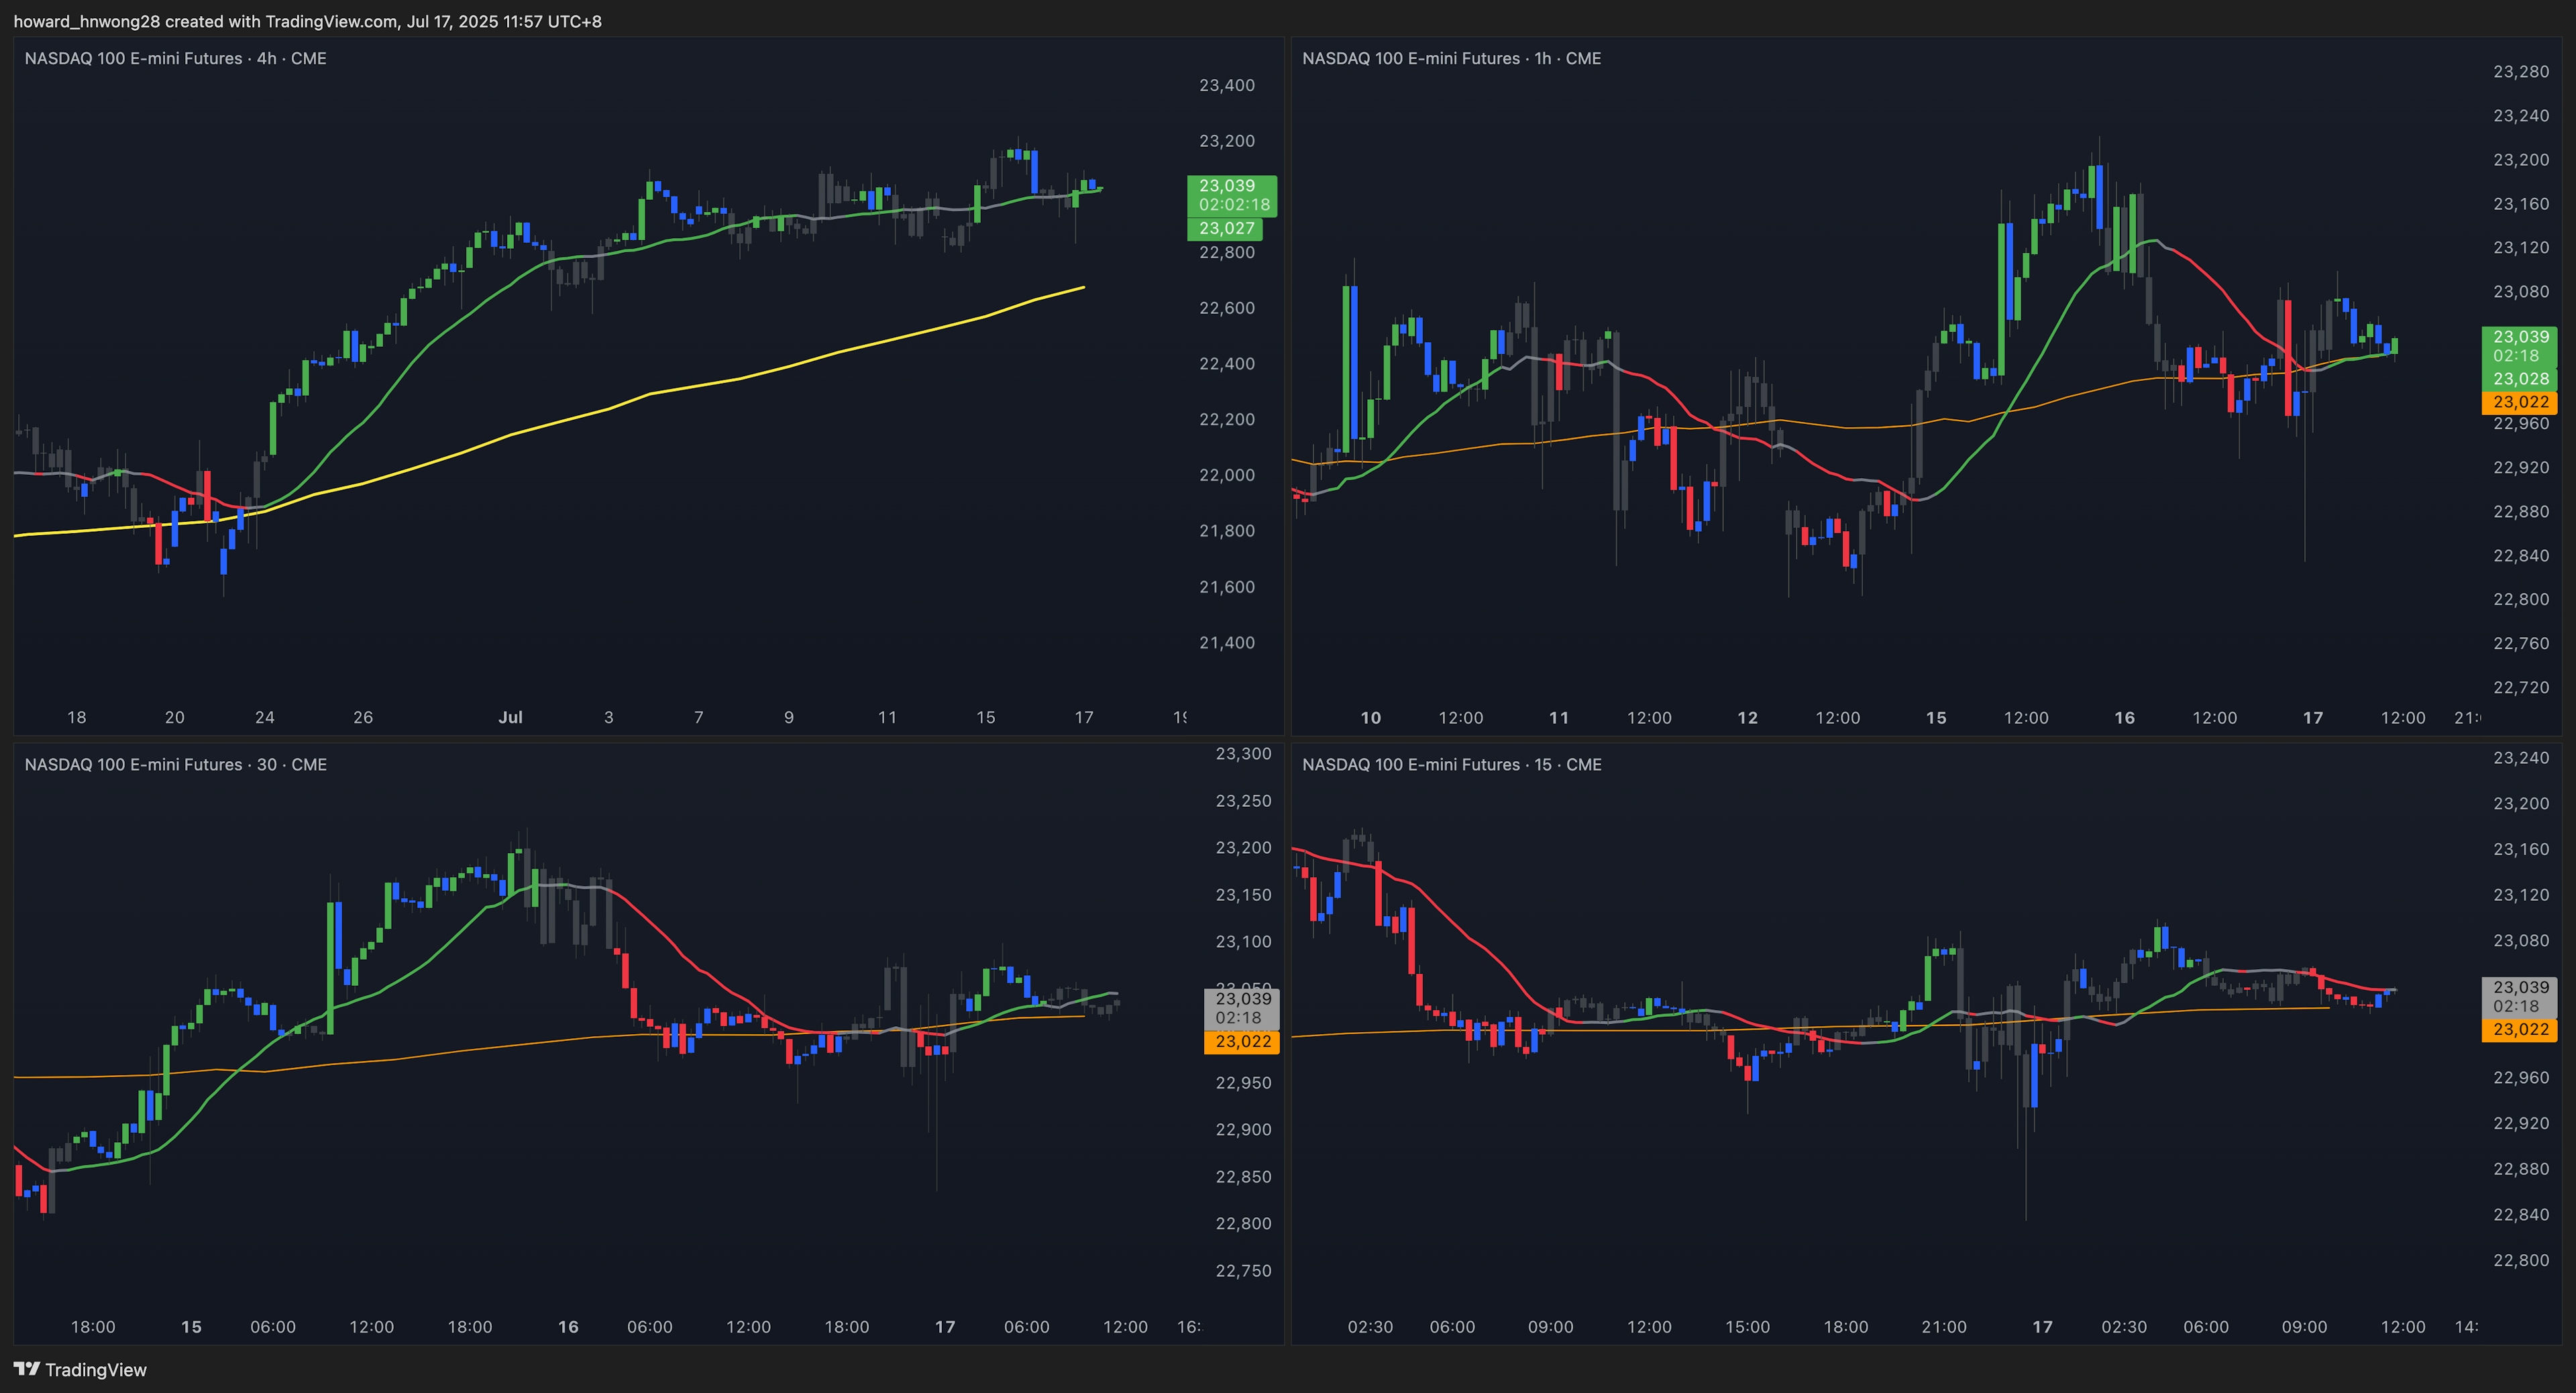Click the 'NASDAQ 100 E-mini Futures · 1h · CME' title
2576x1393 pixels.
tap(1451, 58)
